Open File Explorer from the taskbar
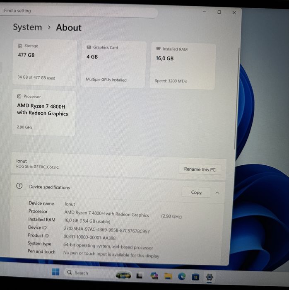 (x=168, y=276)
